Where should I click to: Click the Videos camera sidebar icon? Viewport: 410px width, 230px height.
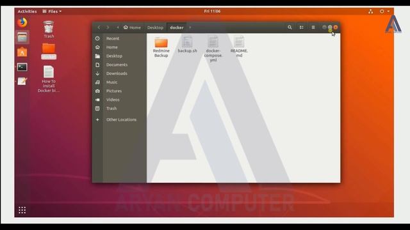[97, 100]
